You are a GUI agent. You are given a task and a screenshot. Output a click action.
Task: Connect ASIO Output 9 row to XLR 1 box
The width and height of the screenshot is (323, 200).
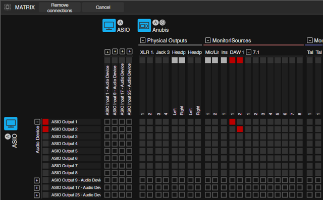coord(142,180)
